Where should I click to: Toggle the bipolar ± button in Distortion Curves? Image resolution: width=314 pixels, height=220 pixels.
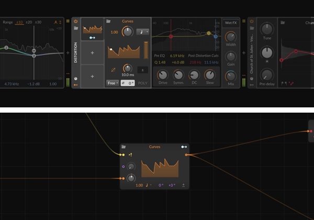pyautogui.click(x=142, y=70)
